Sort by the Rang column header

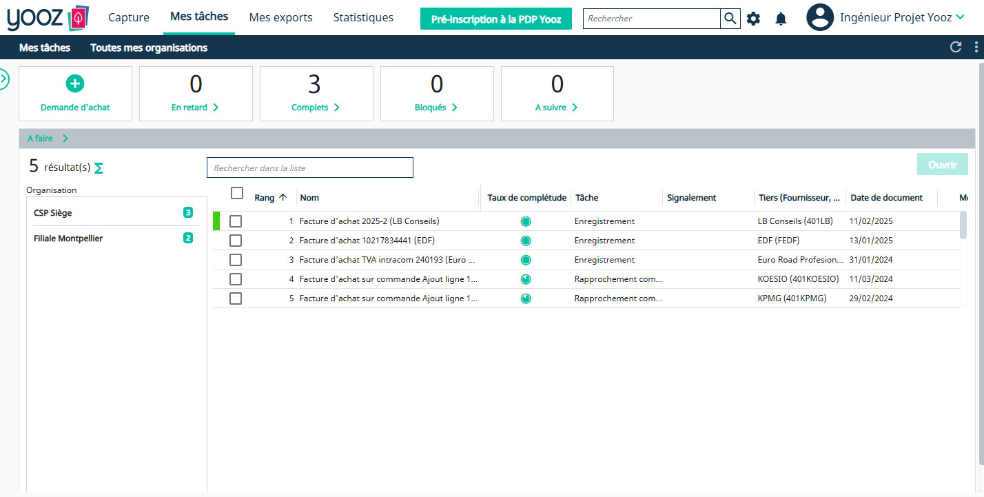pyautogui.click(x=270, y=198)
